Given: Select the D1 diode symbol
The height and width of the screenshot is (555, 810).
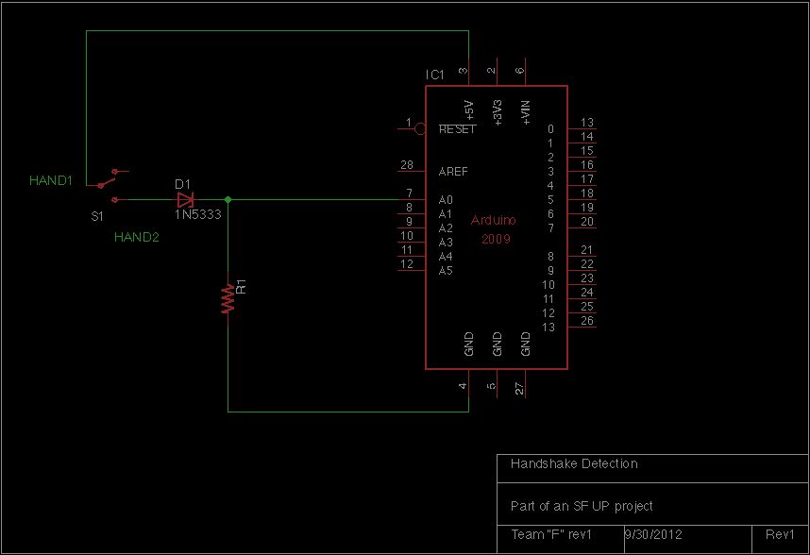Looking at the screenshot, I should pyautogui.click(x=185, y=199).
